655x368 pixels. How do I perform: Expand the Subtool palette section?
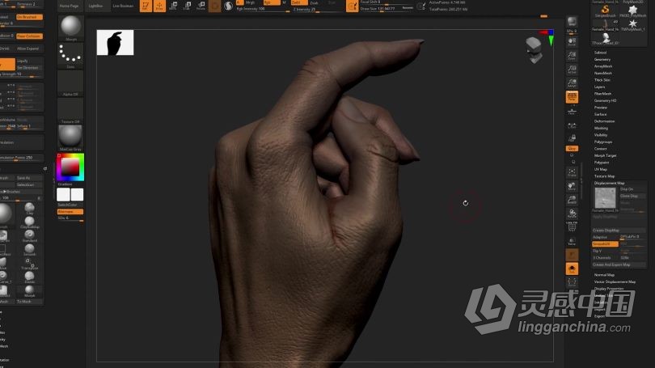[600, 53]
